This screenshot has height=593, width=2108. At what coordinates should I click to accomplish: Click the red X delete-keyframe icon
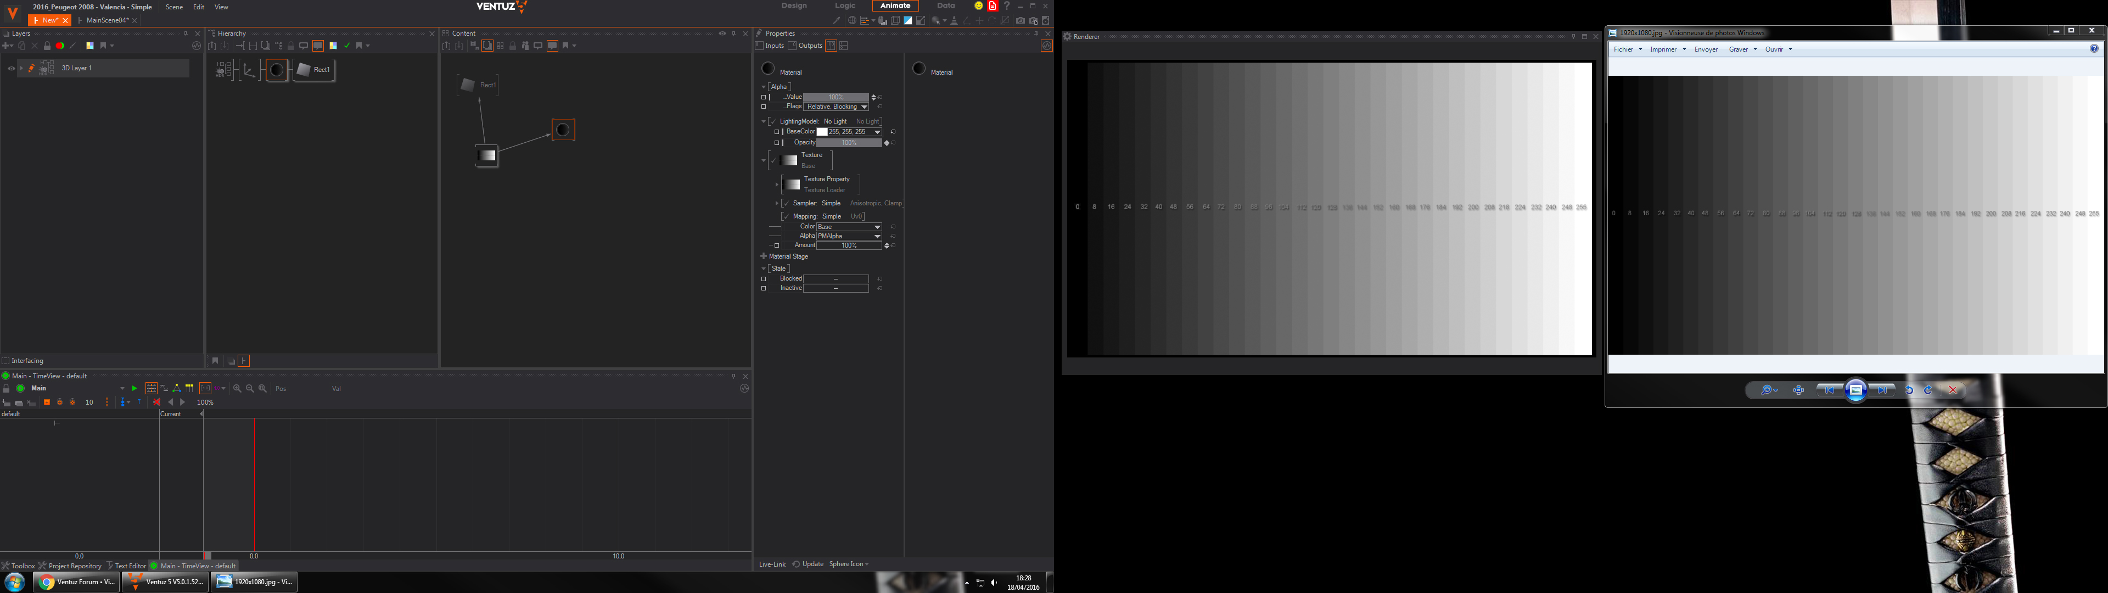(x=156, y=402)
